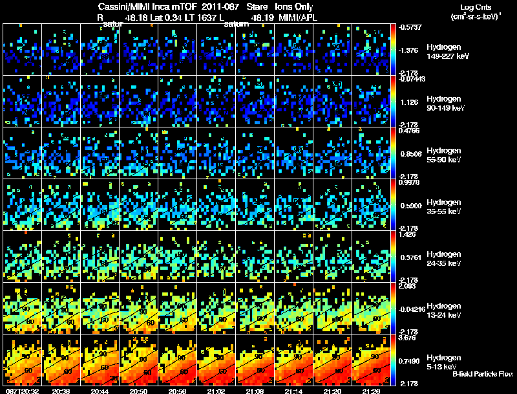The image size is (517, 394).
Task: Click the 'Log Cnts' colorbar heading
Action: pyautogui.click(x=476, y=7)
